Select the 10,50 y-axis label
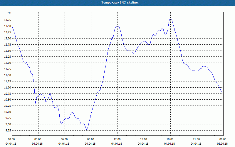This screenshot has height=147, width=235. [8, 100]
